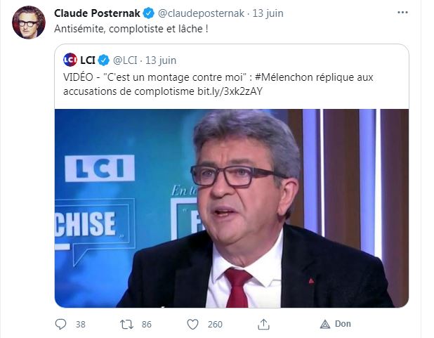Open the #Mélenchon hashtag
Viewport: 434px width, 338px height.
[283, 77]
